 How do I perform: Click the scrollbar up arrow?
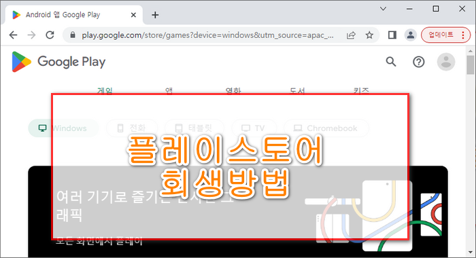click(x=471, y=51)
